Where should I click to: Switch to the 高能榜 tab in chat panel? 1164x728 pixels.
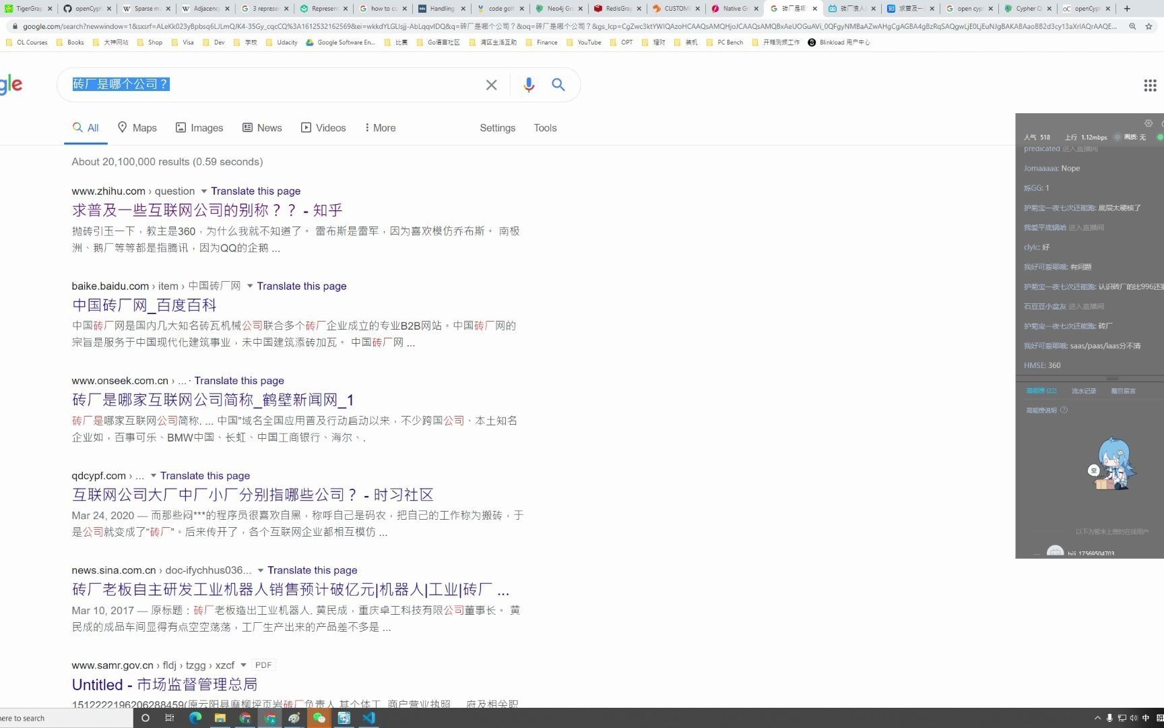pyautogui.click(x=1041, y=391)
